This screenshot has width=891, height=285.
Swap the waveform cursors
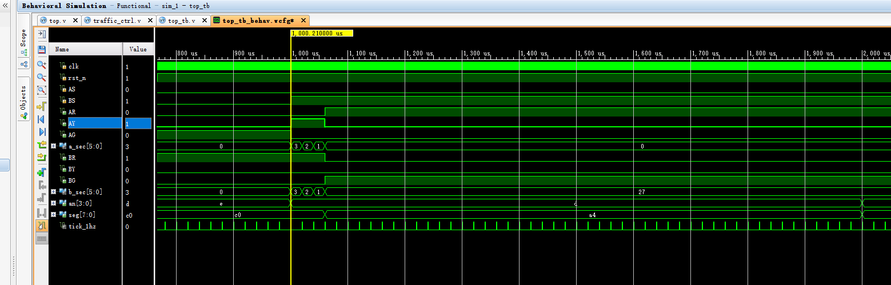(42, 213)
